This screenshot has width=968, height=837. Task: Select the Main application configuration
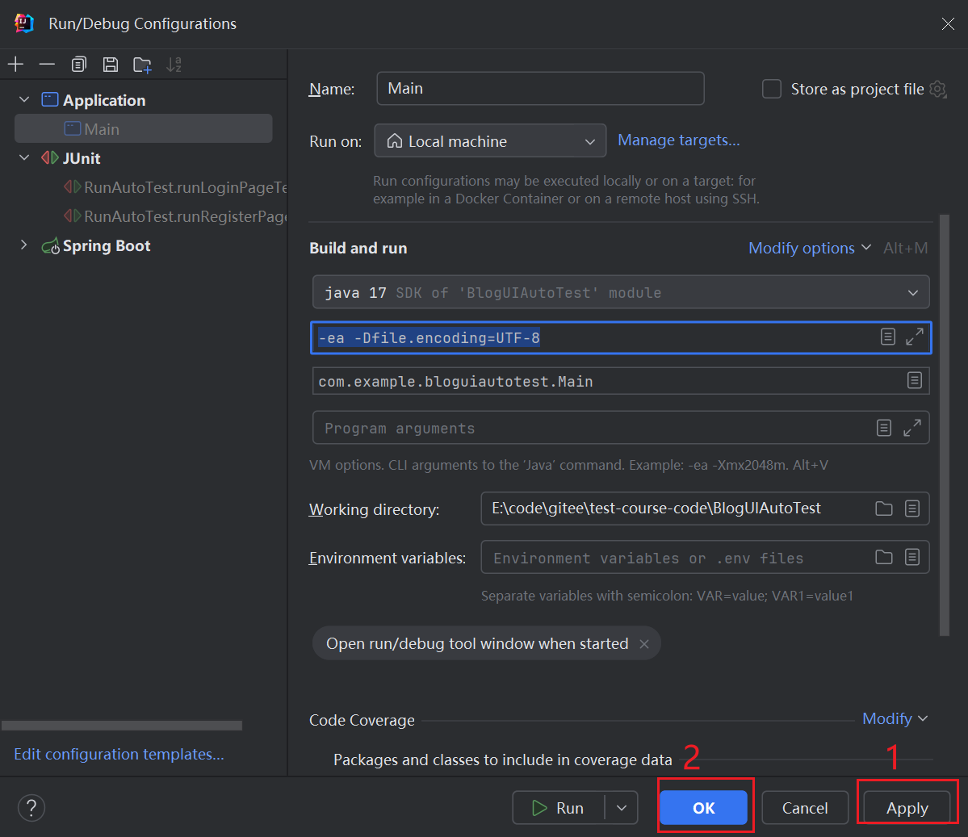click(143, 129)
